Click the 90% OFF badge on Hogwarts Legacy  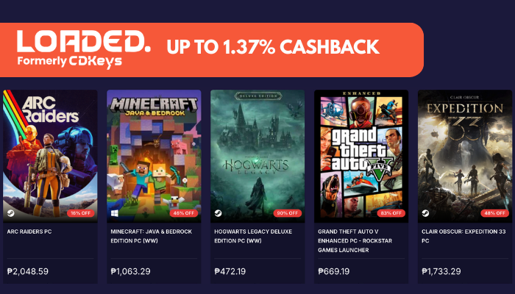coord(288,213)
